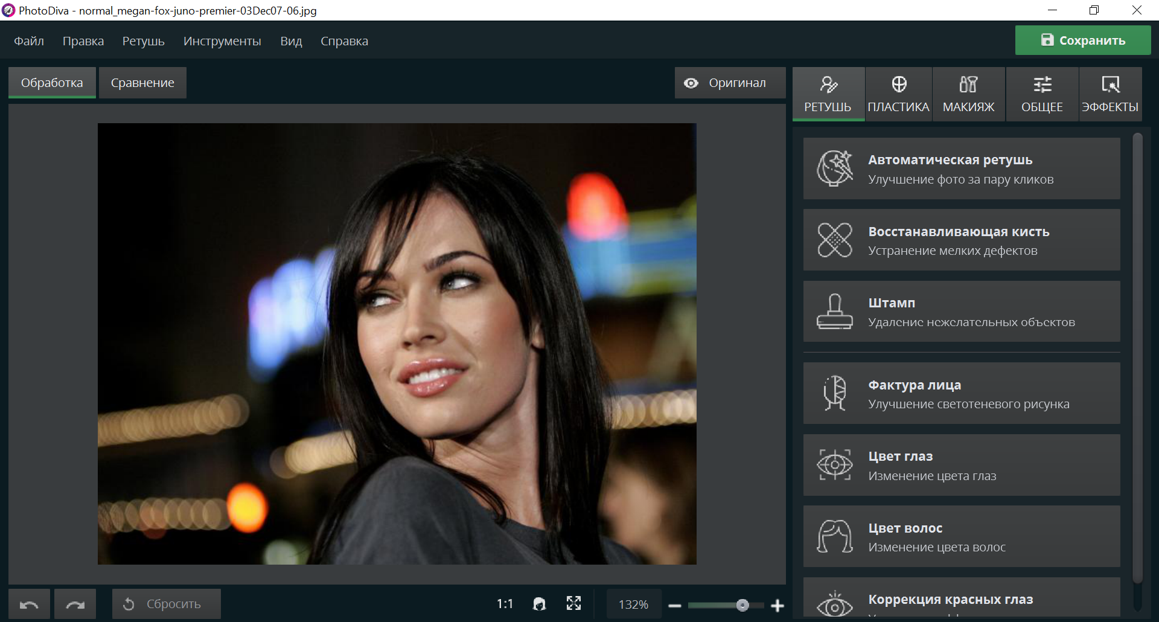Screen dimensions: 1159x622
Task: Open the Automatic retouch tool icon
Action: (835, 168)
